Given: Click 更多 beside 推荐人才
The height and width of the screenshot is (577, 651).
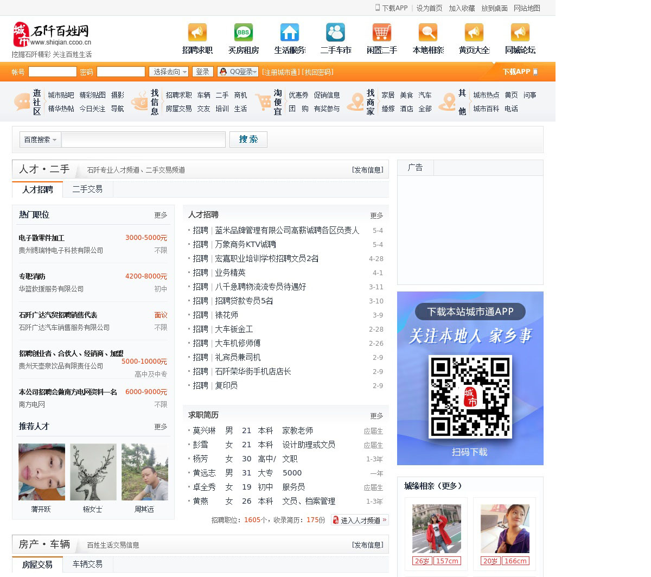Looking at the screenshot, I should [x=161, y=427].
